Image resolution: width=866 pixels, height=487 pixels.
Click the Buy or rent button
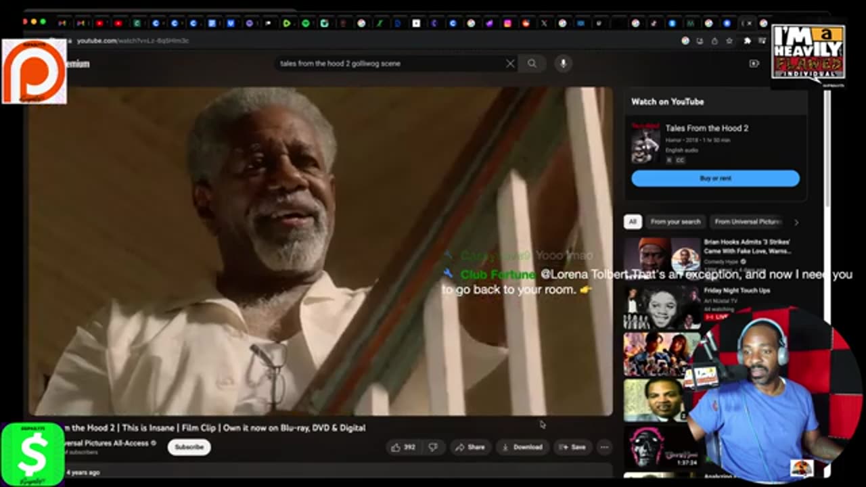pos(715,179)
